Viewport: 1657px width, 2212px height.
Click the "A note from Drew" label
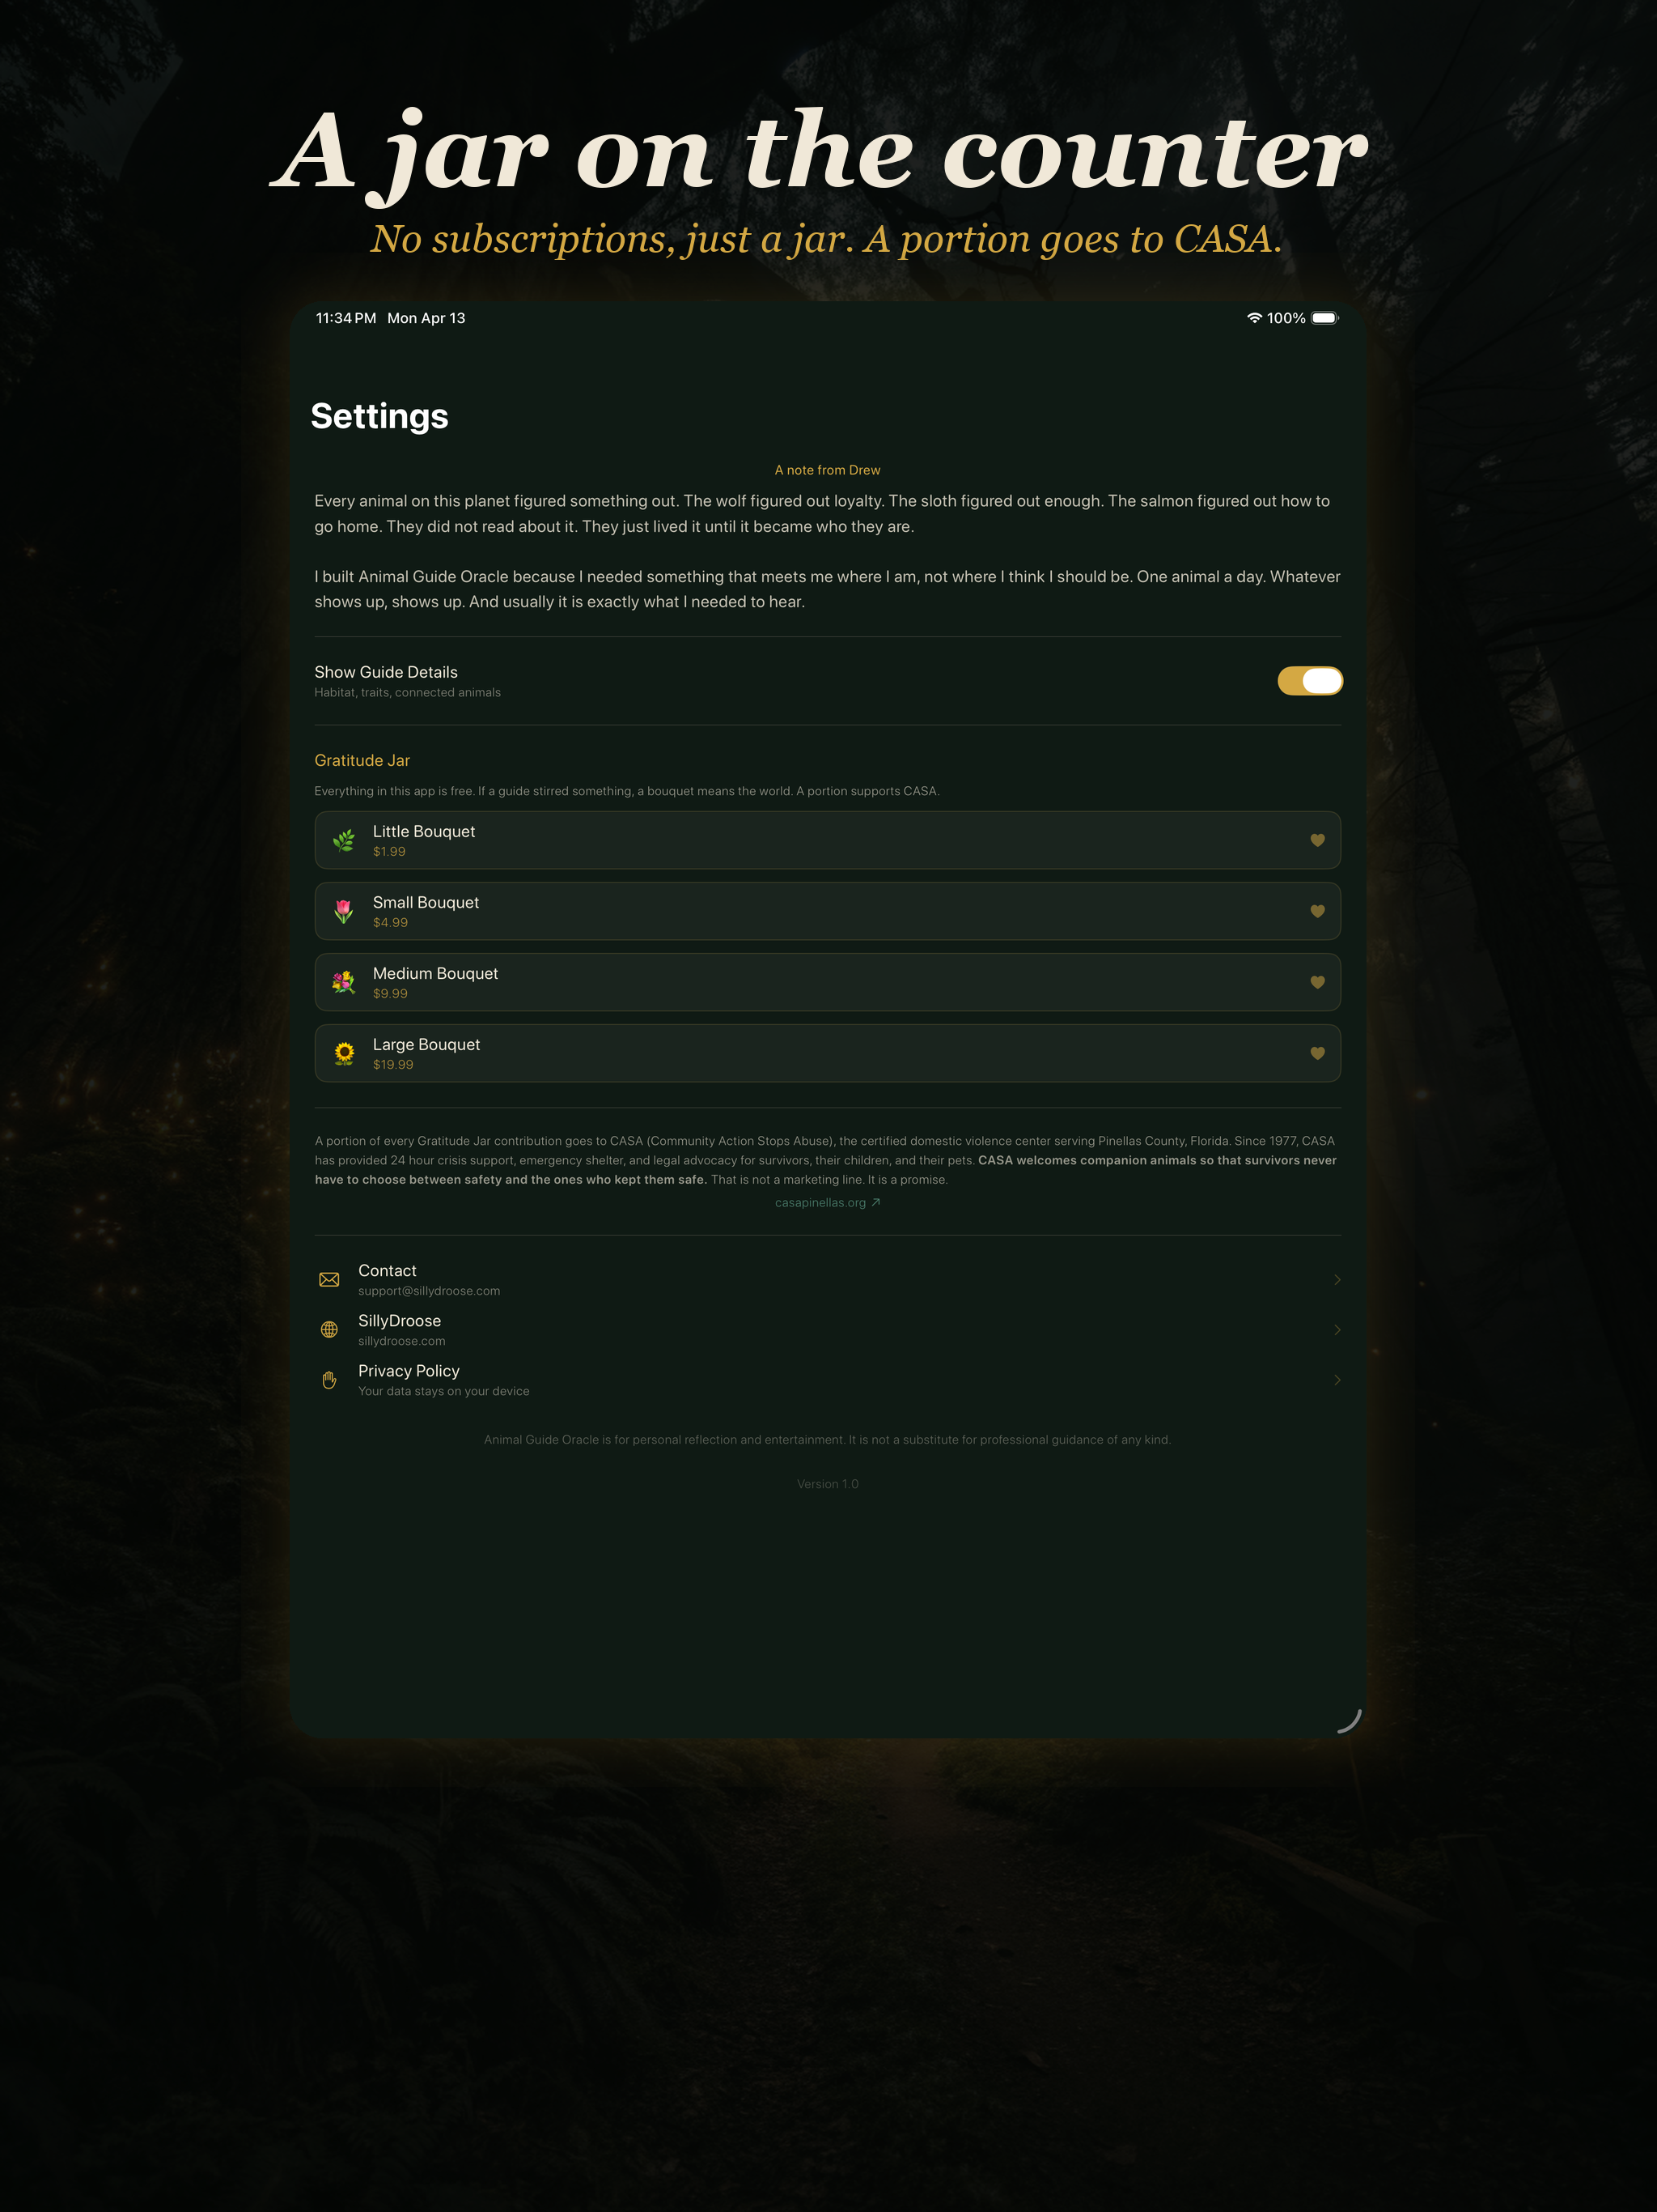click(x=828, y=470)
